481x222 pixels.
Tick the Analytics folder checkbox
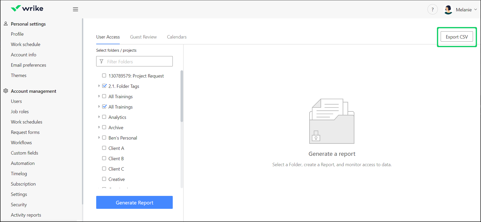(x=104, y=117)
